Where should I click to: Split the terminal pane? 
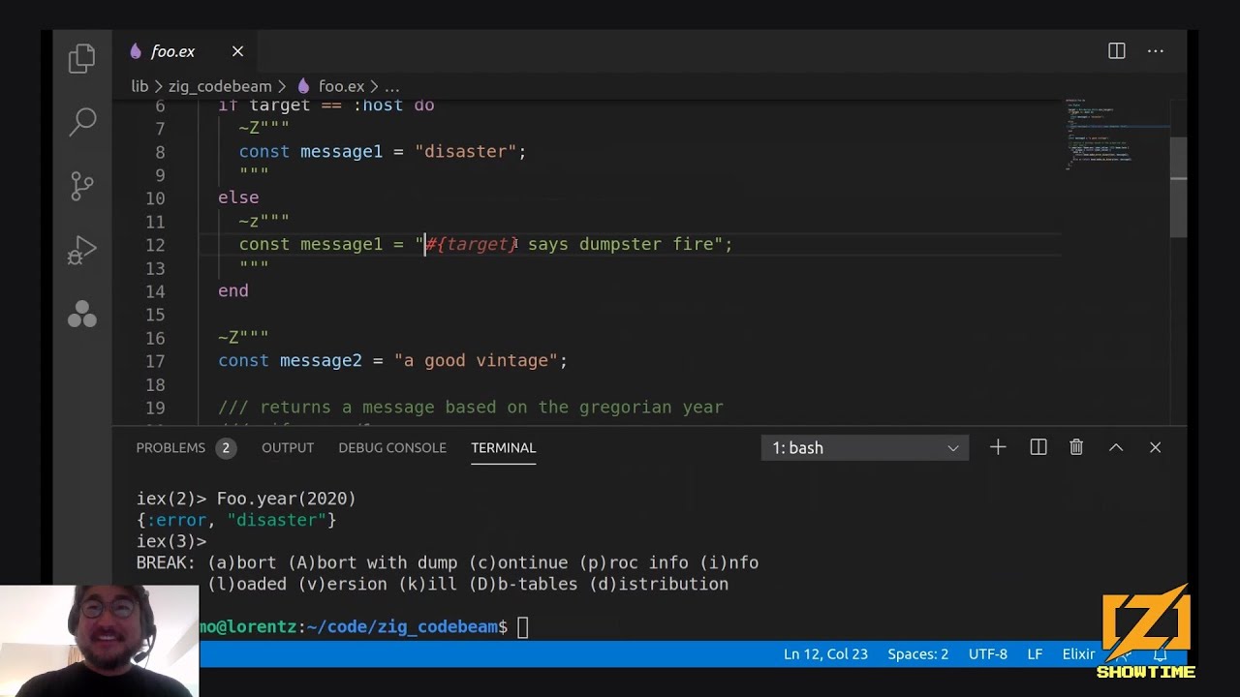pos(1038,447)
